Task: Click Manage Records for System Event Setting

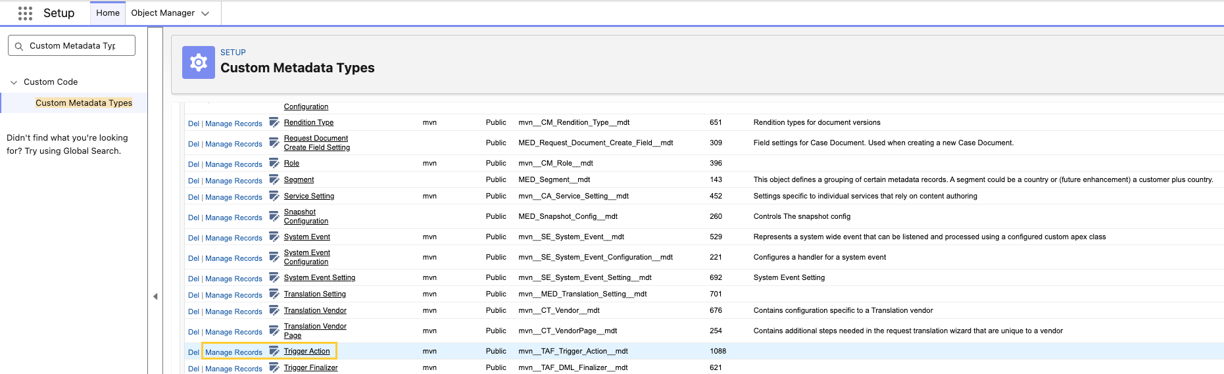Action: (x=233, y=279)
